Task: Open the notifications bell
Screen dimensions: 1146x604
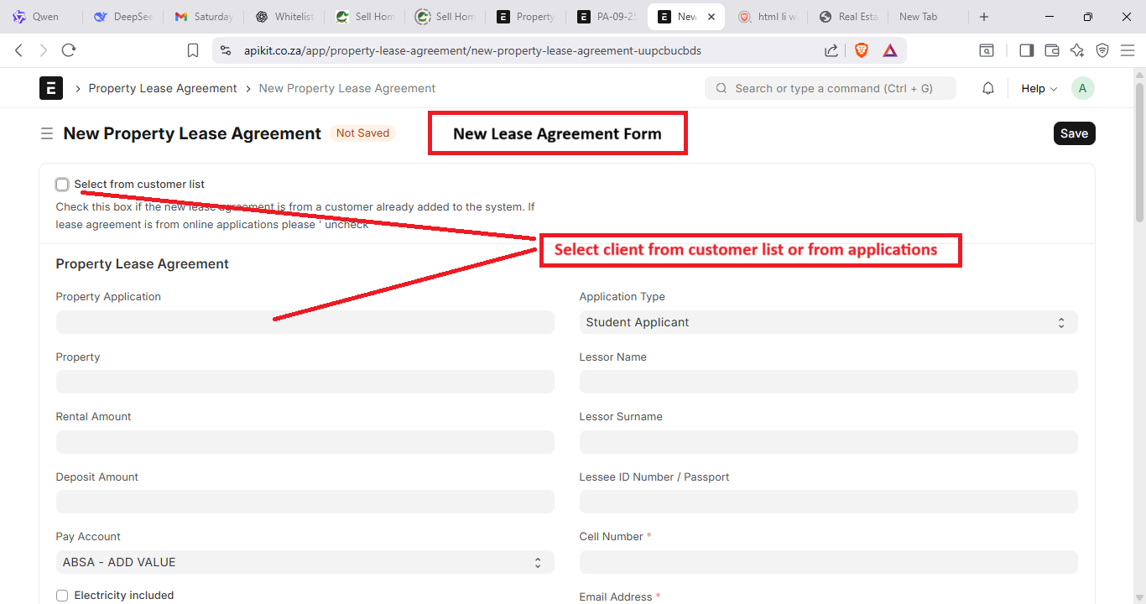Action: tap(988, 88)
